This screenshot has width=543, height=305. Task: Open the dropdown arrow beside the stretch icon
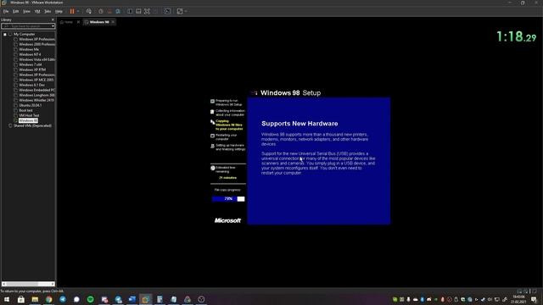(186, 11)
